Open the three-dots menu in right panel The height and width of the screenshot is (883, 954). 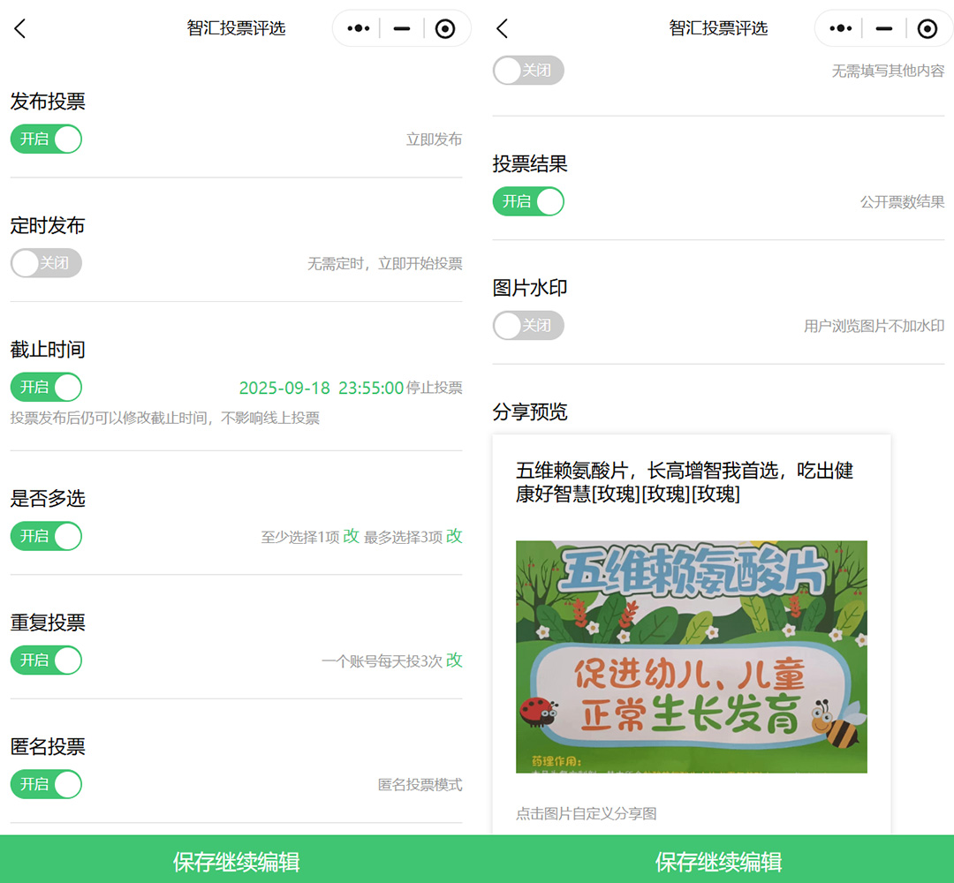840,28
